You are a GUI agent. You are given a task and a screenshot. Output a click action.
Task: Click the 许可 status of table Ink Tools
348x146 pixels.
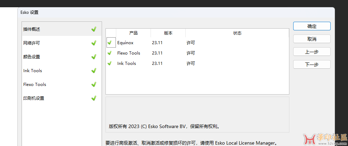(190, 64)
